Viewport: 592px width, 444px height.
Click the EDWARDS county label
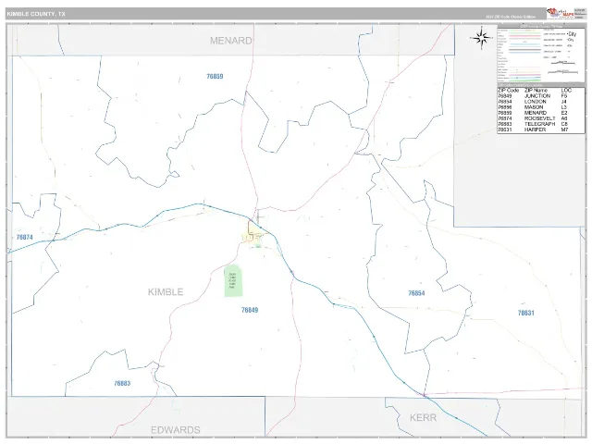click(175, 429)
